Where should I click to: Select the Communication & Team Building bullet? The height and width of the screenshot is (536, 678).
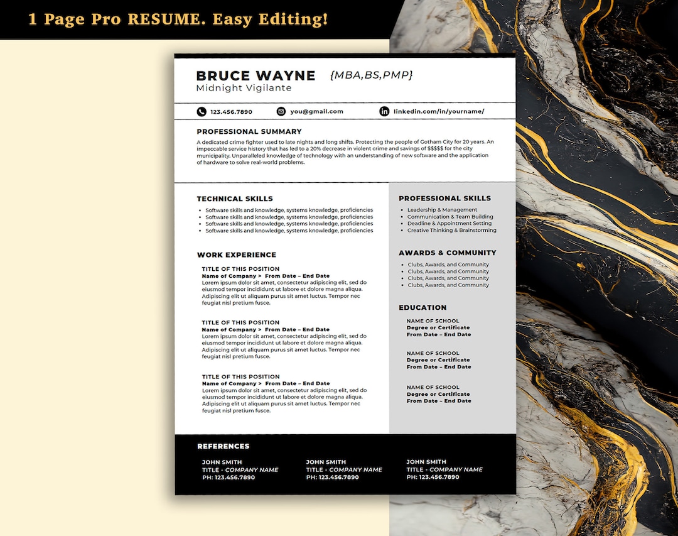tap(450, 217)
